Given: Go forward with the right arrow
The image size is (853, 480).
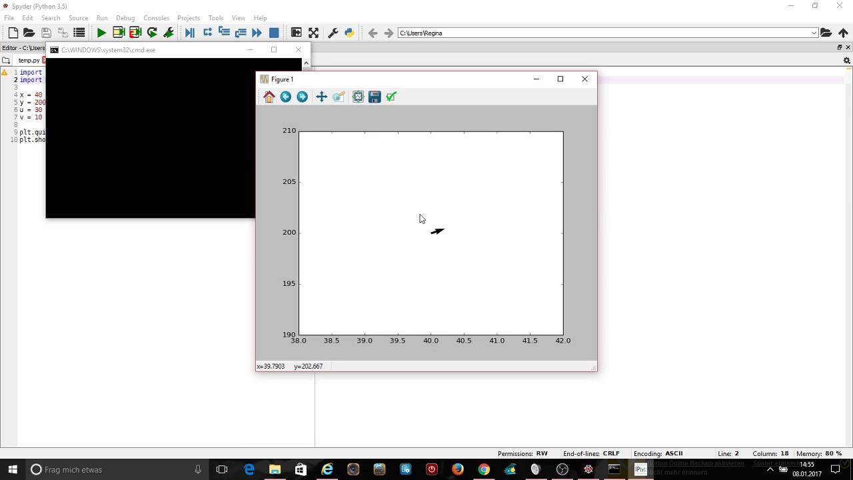Looking at the screenshot, I should (389, 33).
